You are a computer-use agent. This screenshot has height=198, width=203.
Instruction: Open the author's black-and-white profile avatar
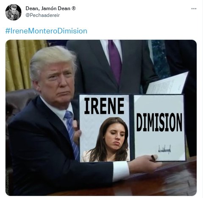click(x=14, y=12)
